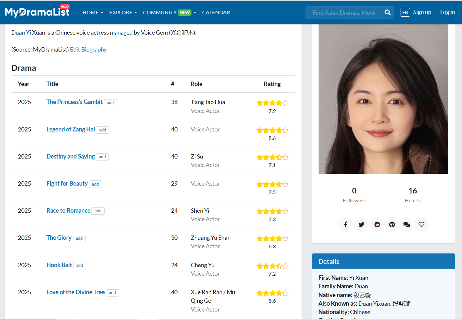Open Destiny and Saving drama page

71,157
